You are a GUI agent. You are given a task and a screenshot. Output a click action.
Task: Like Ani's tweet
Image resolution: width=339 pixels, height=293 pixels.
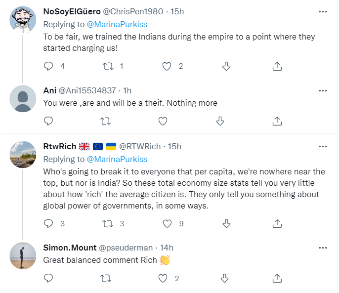[163, 121]
